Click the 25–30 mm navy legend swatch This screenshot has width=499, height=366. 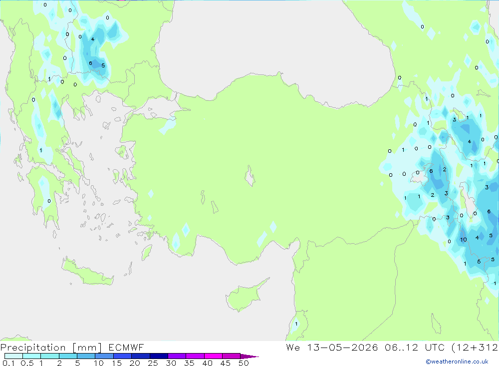click(159, 356)
